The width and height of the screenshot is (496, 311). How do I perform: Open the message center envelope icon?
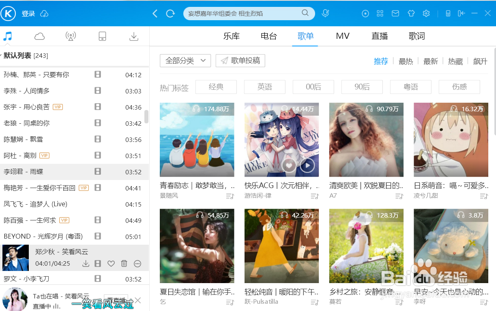click(395, 13)
